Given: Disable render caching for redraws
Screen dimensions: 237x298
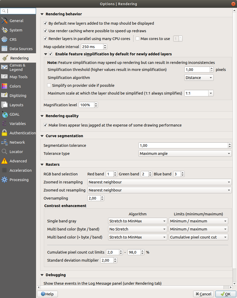Looking at the screenshot, I should coord(45,30).
